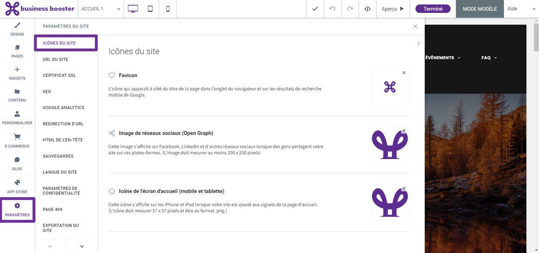Click the Terminé button
Image resolution: width=539 pixels, height=253 pixels.
(433, 9)
